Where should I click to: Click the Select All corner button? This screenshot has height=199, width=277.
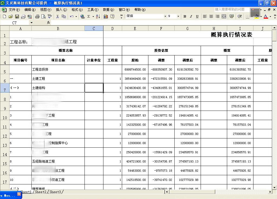[5, 28]
